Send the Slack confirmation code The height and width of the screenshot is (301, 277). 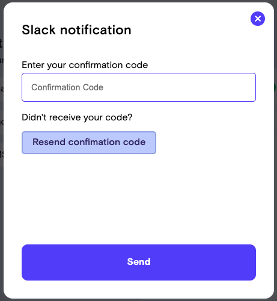coord(139,262)
